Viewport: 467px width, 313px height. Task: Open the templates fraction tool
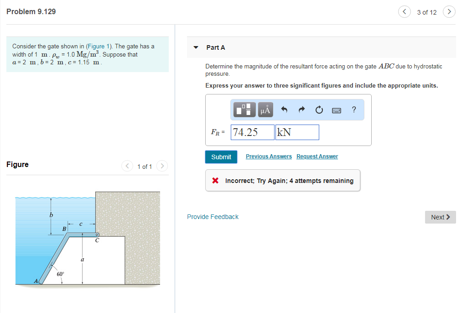coord(244,110)
